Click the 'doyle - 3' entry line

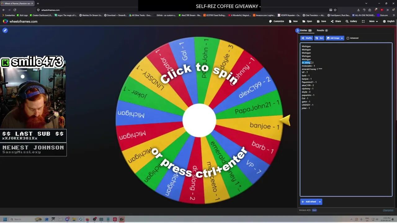click(306, 92)
